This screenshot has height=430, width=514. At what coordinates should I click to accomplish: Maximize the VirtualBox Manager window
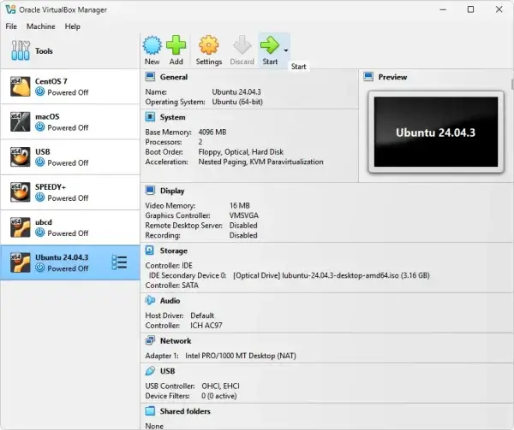point(470,9)
